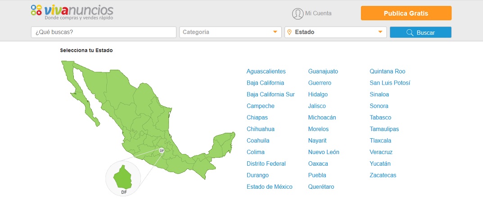Image resolution: width=483 pixels, height=204 pixels.
Task: Click the magnifying glass icon in Buscar
Action: 410,32
